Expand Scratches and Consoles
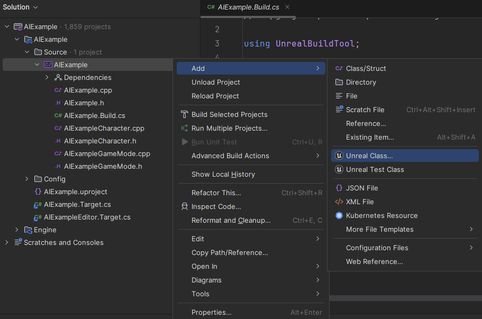482x319 pixels. 7,242
